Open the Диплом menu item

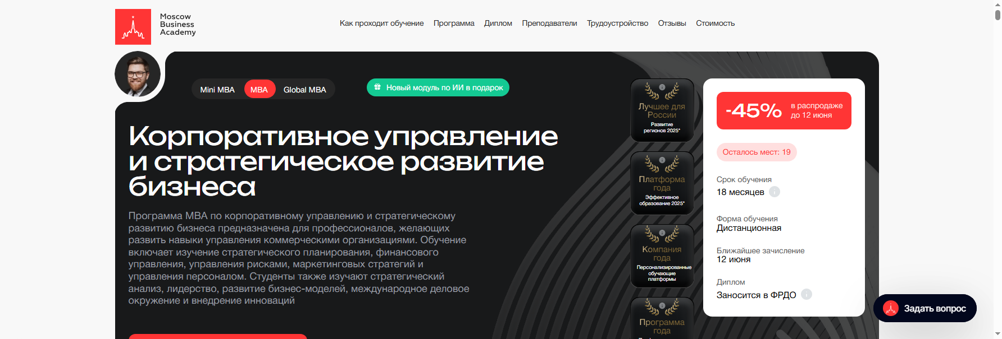tap(498, 23)
